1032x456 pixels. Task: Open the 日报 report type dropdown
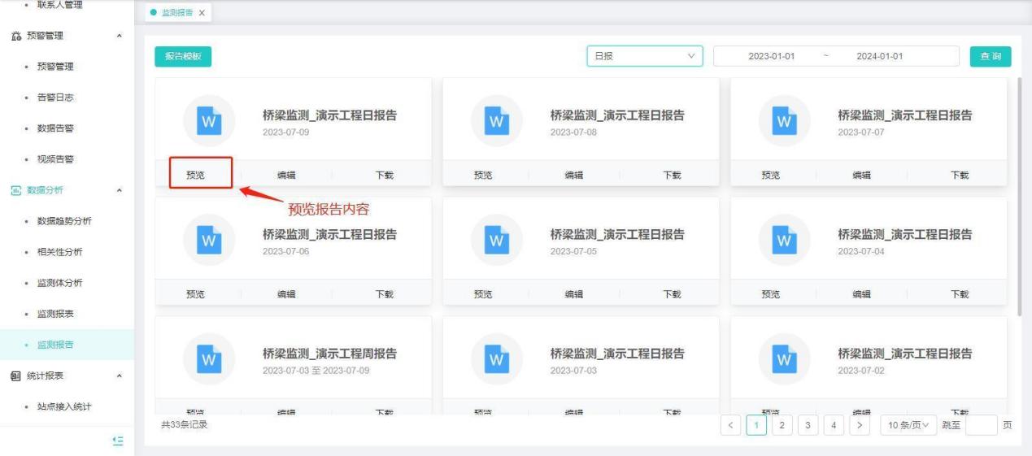tap(644, 56)
